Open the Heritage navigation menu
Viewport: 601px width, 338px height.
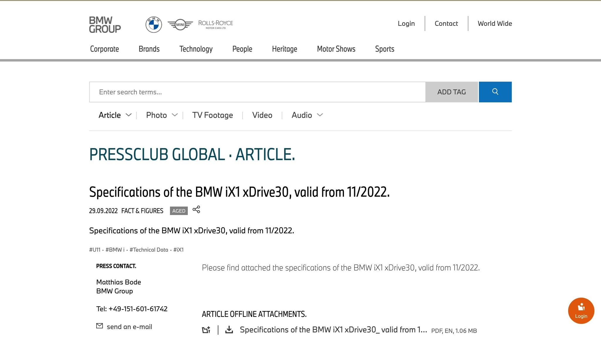pos(284,49)
